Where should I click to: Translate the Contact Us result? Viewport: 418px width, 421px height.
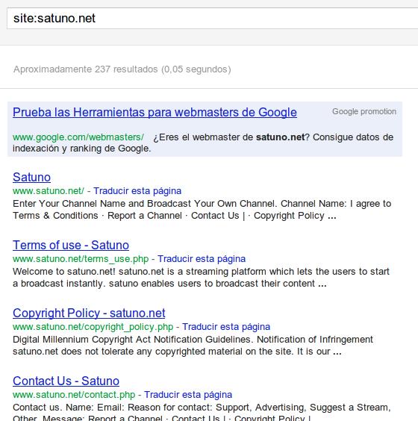tap(188, 395)
